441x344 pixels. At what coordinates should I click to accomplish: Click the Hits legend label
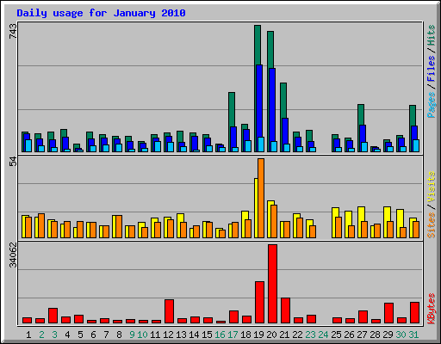click(x=432, y=35)
